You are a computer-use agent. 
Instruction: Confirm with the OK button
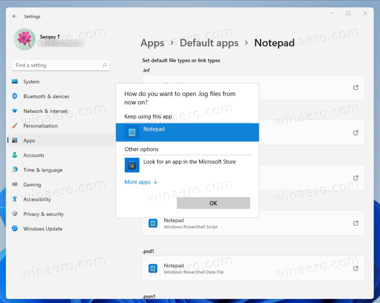[x=213, y=203]
